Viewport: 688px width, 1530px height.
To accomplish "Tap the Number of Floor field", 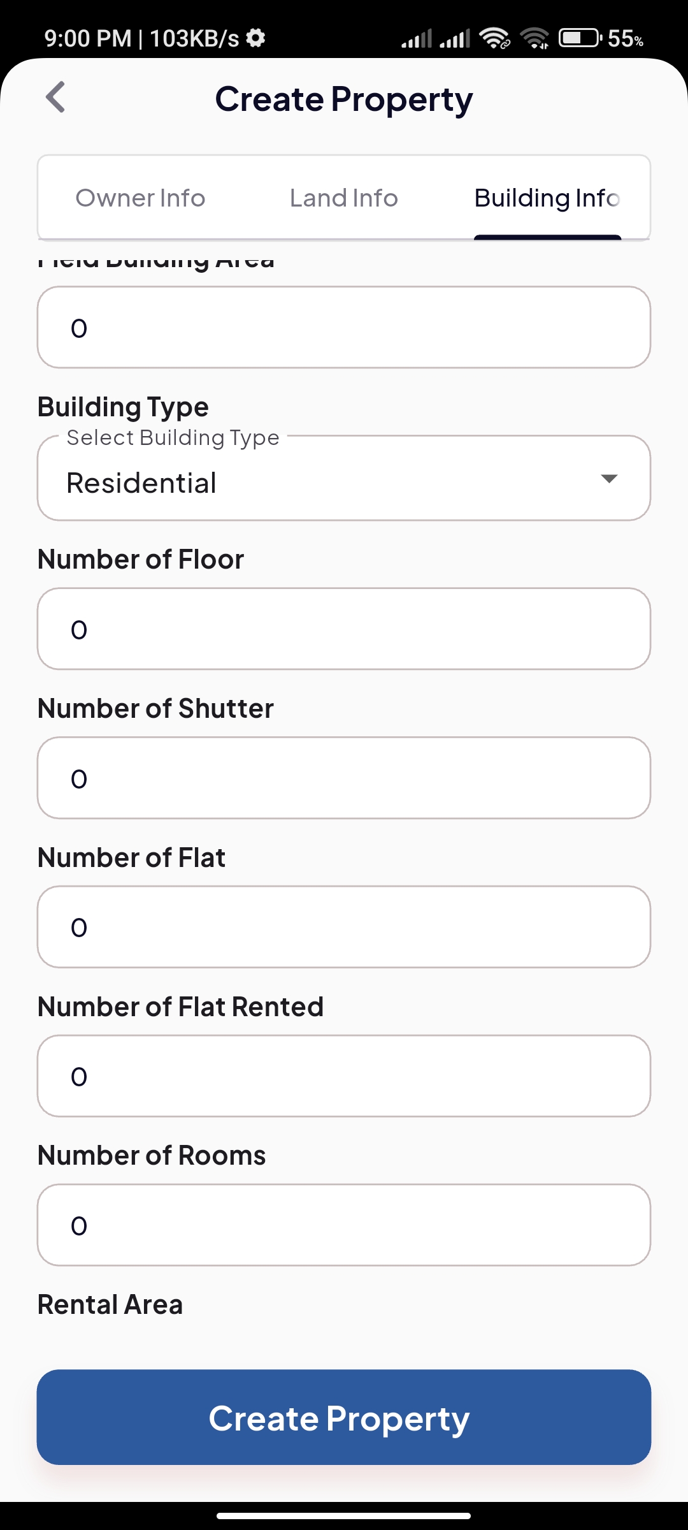I will tap(344, 629).
